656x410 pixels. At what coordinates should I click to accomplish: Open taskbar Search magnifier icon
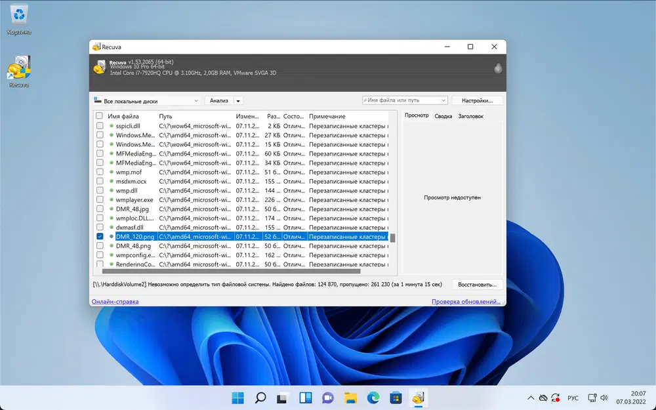260,398
